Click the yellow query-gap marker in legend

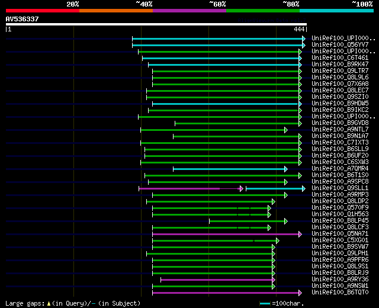(49, 303)
